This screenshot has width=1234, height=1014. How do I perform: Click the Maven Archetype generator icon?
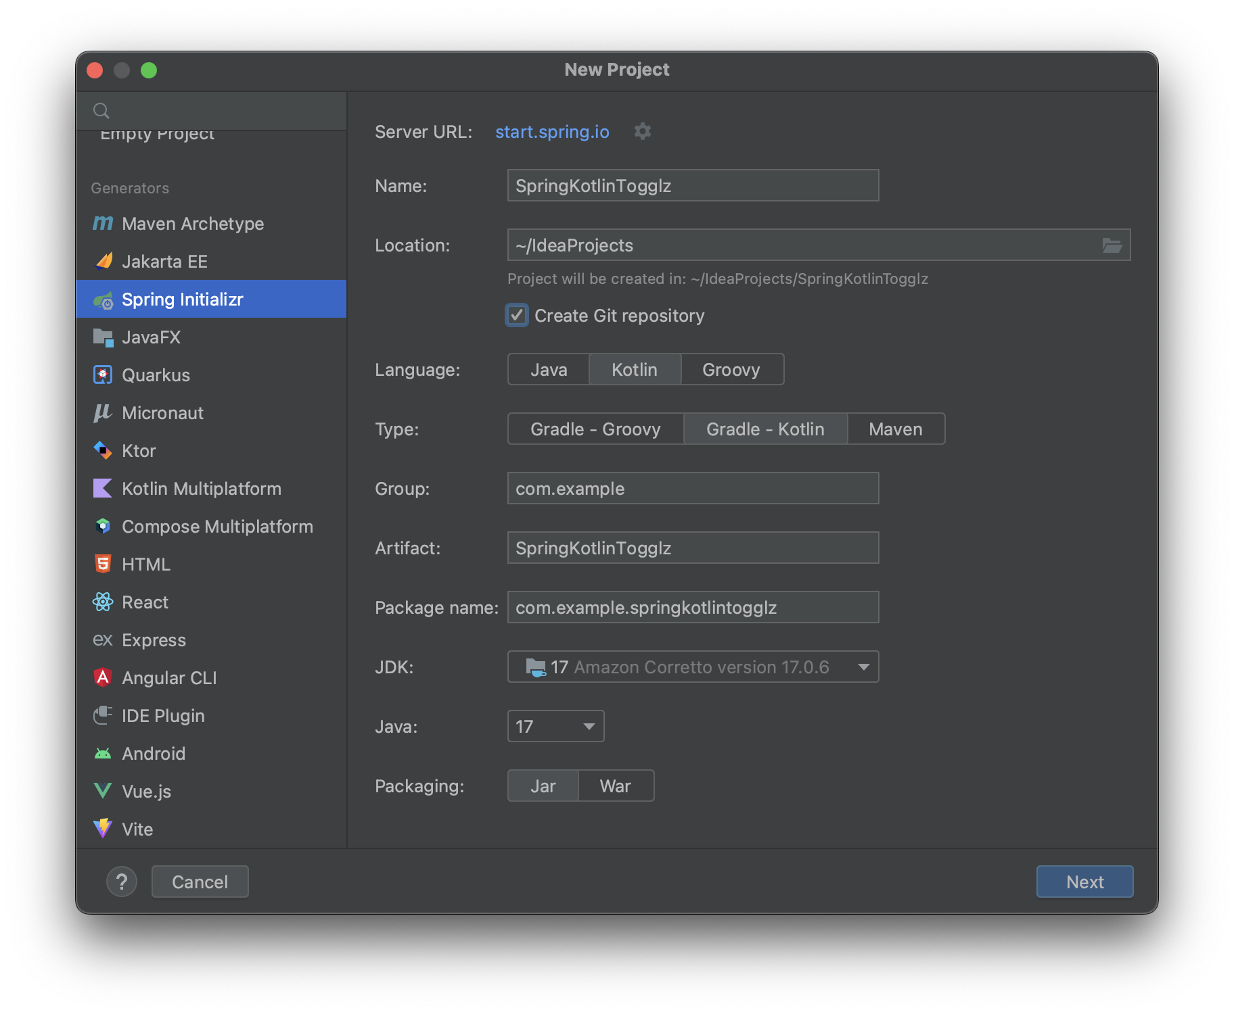103,223
